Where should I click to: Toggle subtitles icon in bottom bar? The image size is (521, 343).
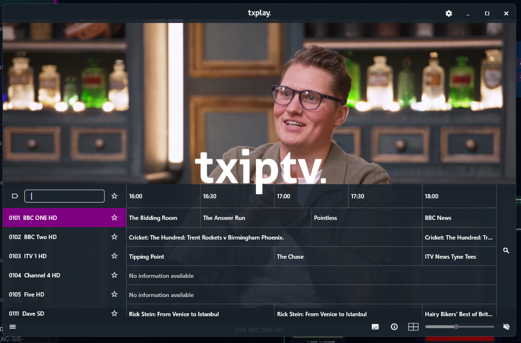(375, 327)
